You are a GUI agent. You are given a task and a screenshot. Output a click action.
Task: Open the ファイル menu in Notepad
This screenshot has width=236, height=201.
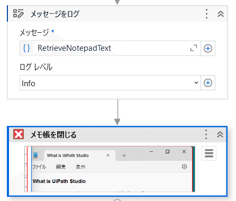pyautogui.click(x=39, y=167)
